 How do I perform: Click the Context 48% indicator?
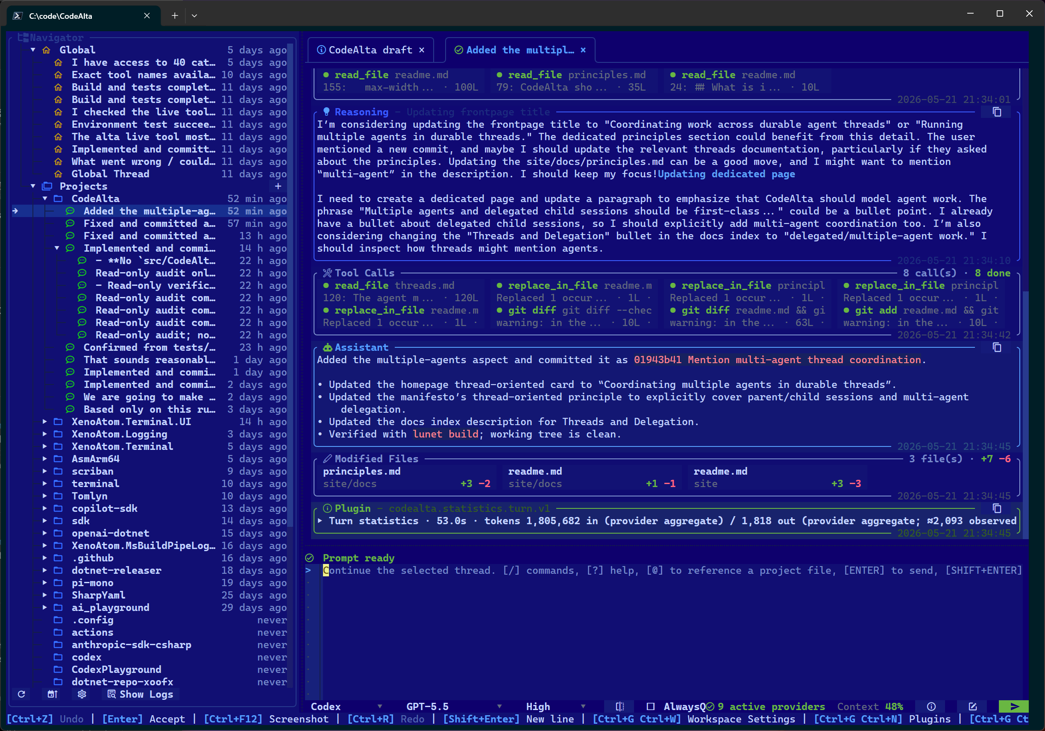coord(870,706)
